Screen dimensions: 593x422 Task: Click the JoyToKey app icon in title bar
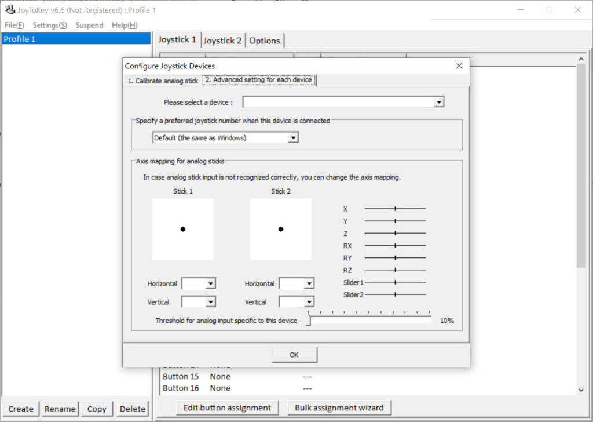pyautogui.click(x=10, y=9)
